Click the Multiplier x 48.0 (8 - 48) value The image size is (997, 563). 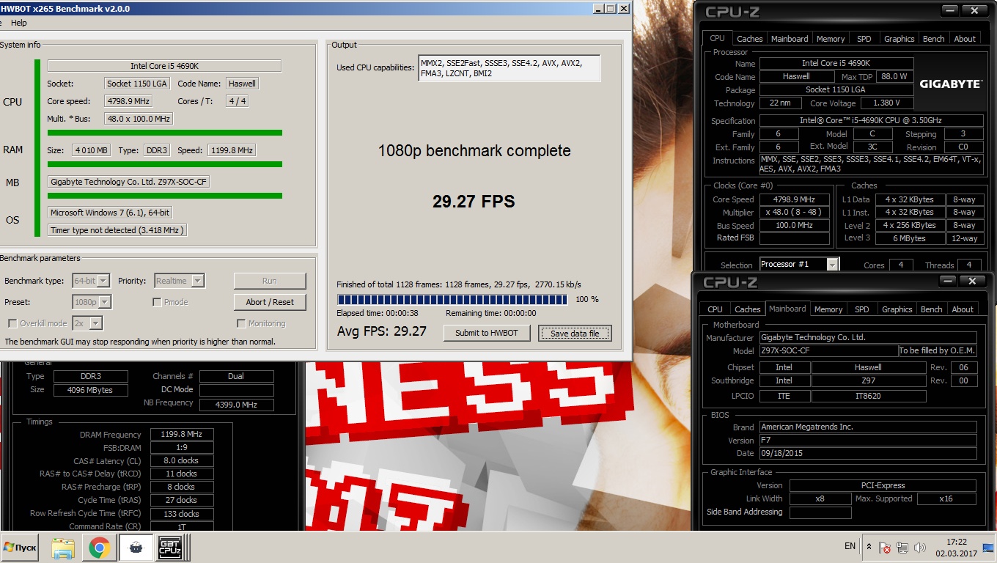pyautogui.click(x=795, y=212)
